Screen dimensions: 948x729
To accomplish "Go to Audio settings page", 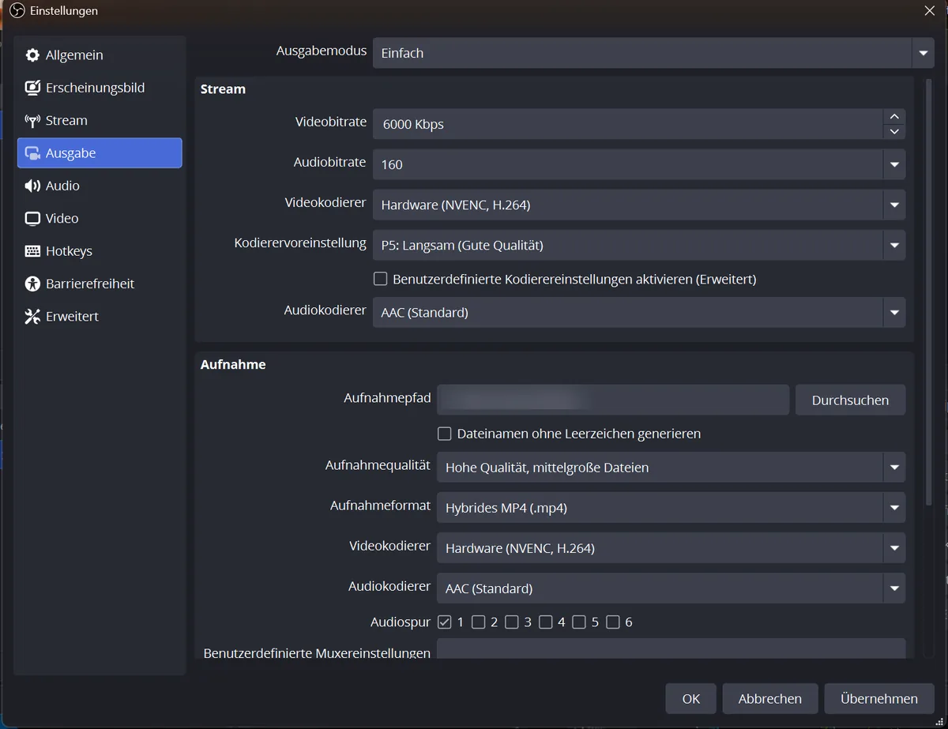I will click(x=100, y=186).
